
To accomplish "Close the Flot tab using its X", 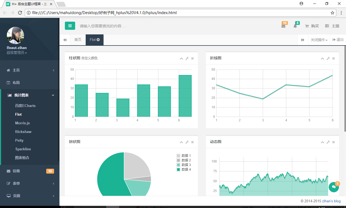I will click(x=98, y=40).
